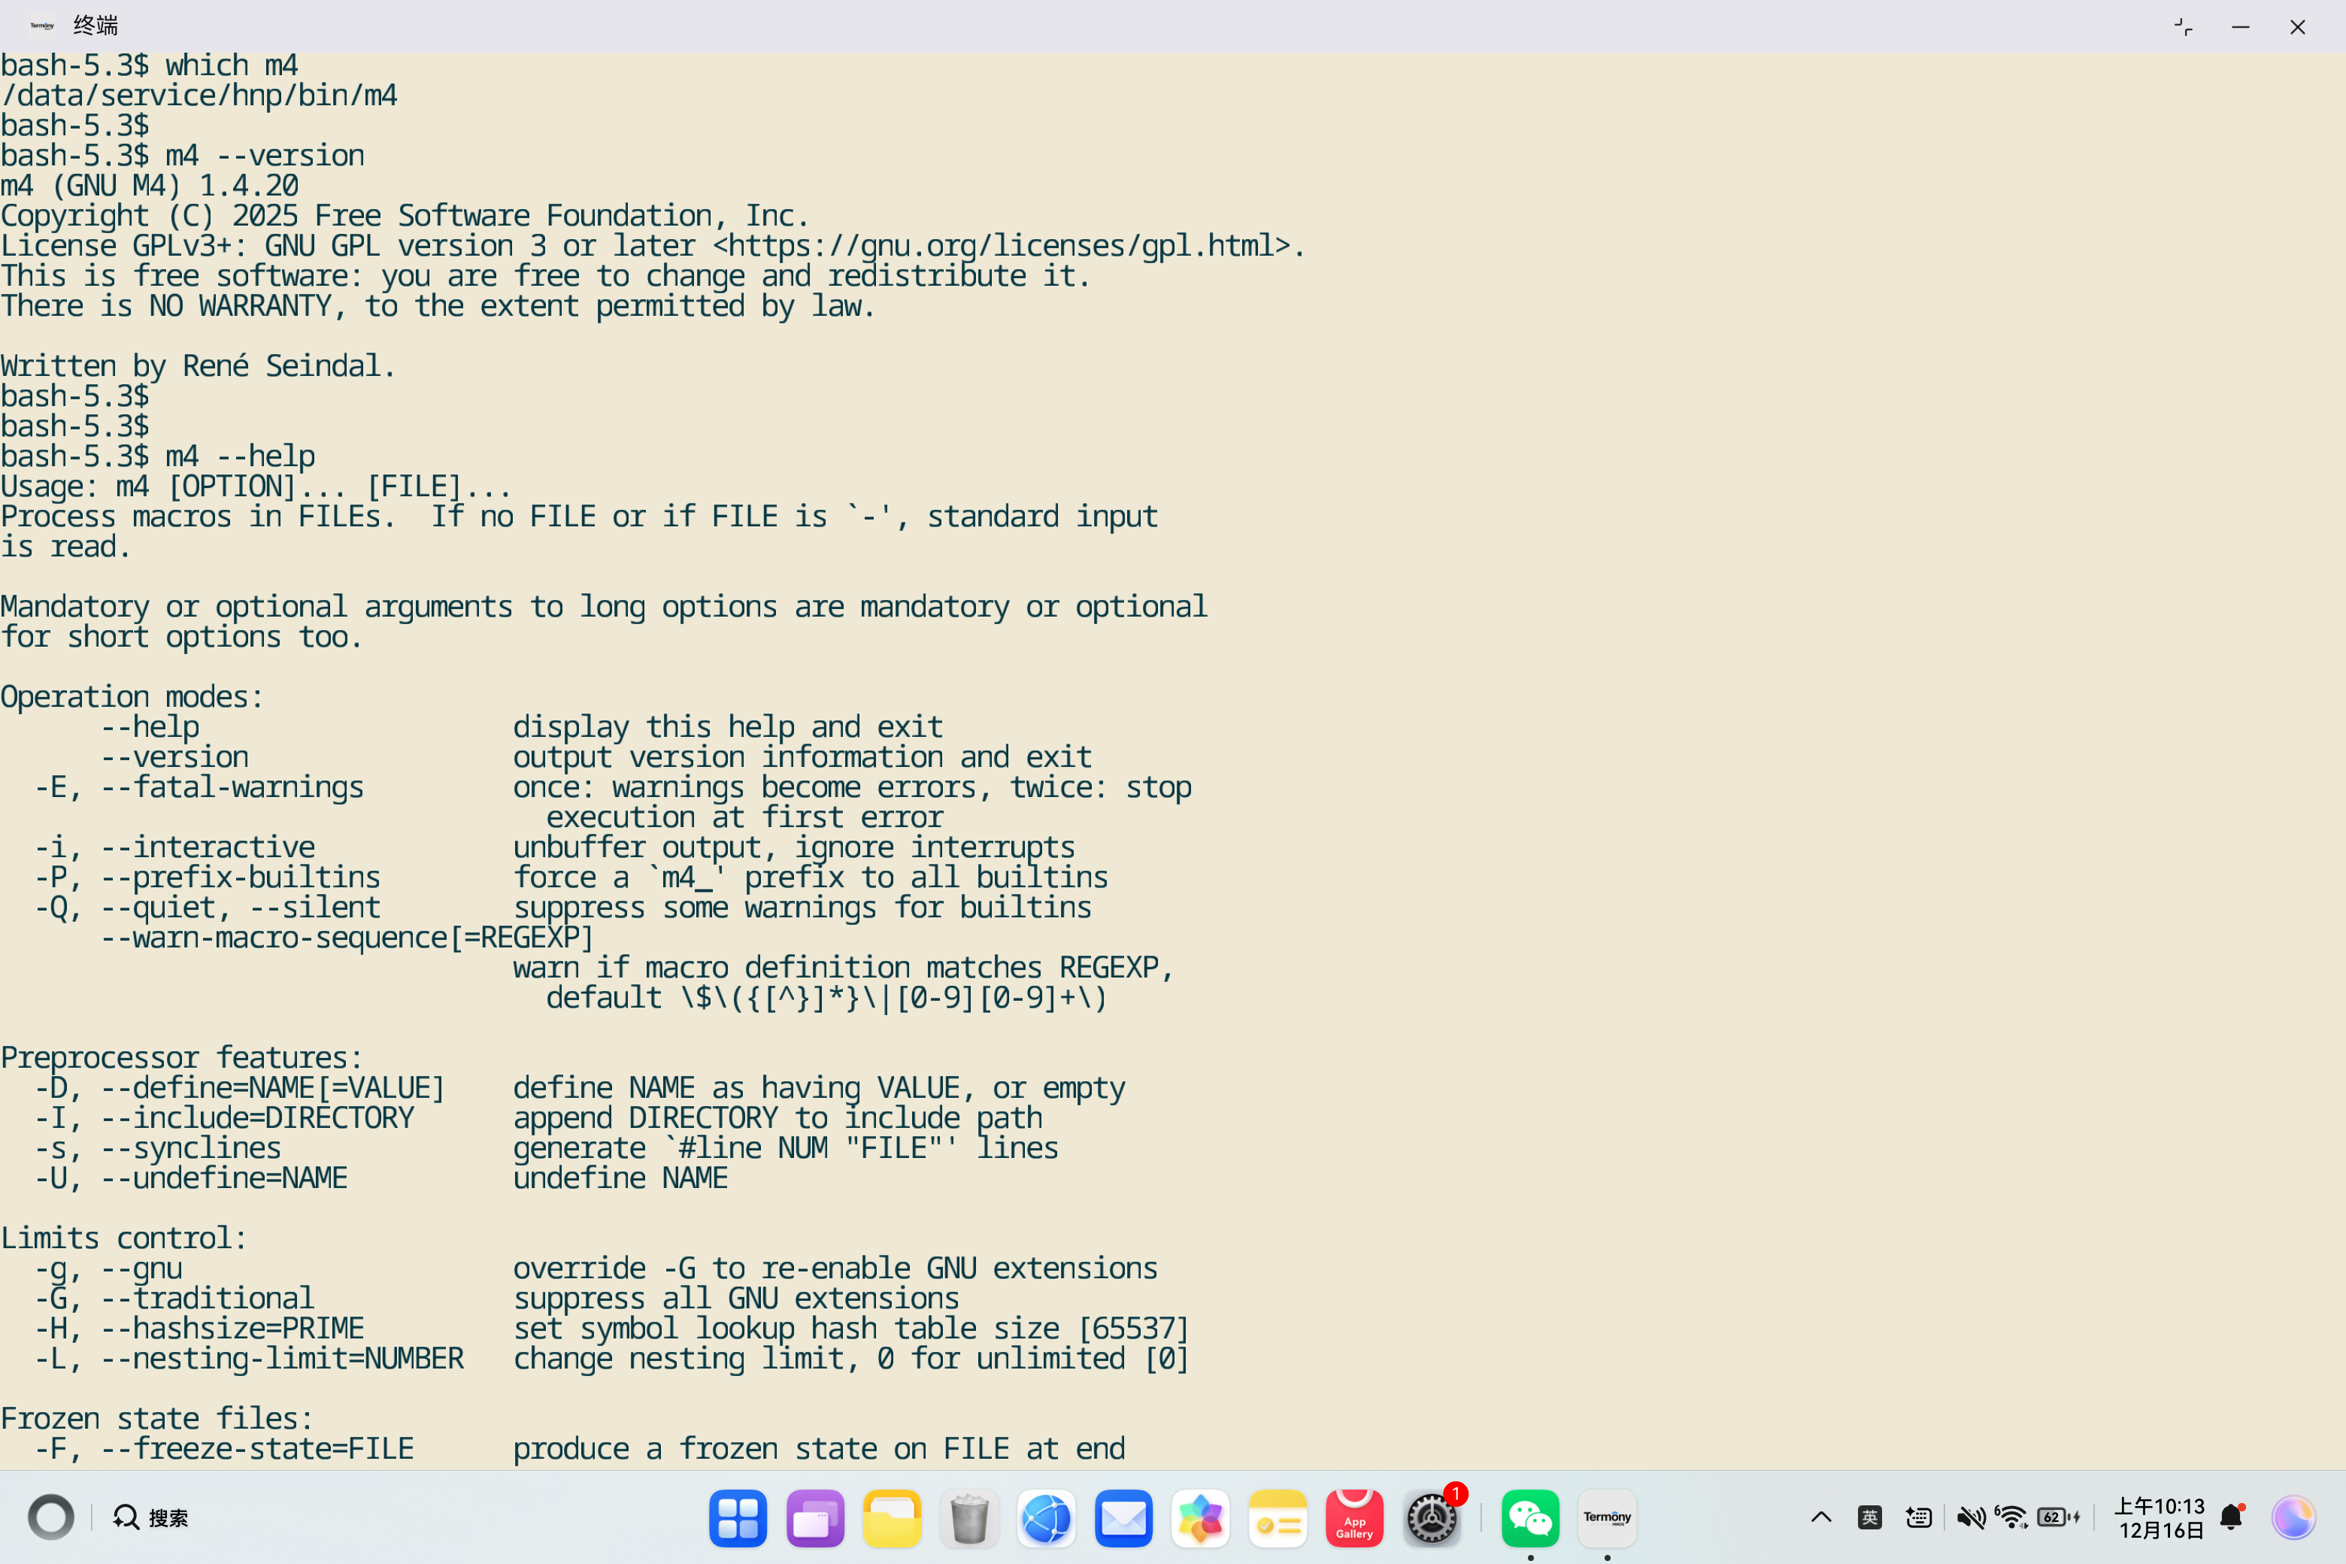Open the Files folder app
The width and height of the screenshot is (2346, 1564).
[891, 1518]
